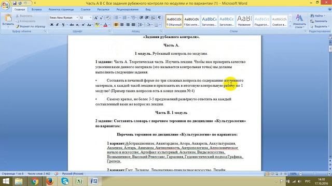This screenshot has height=186, width=332.
Task: Open the Рассылки (Mailings) ribbon tab
Action: tap(103, 9)
